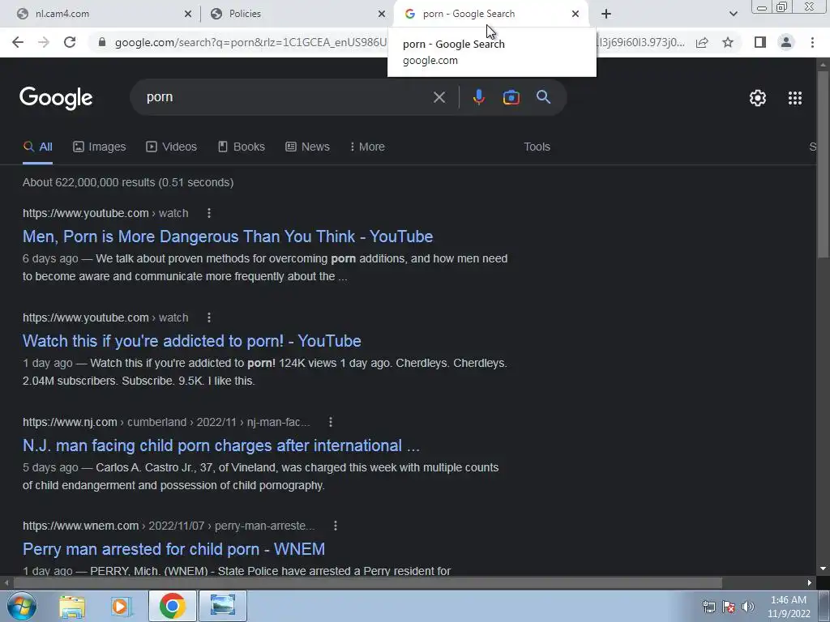The width and height of the screenshot is (830, 622).
Task: Select the All results tab
Action: [37, 147]
